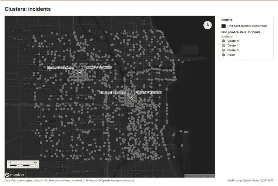Click the Noise legend circle
Screen dimensions: 278x186
click(224, 55)
